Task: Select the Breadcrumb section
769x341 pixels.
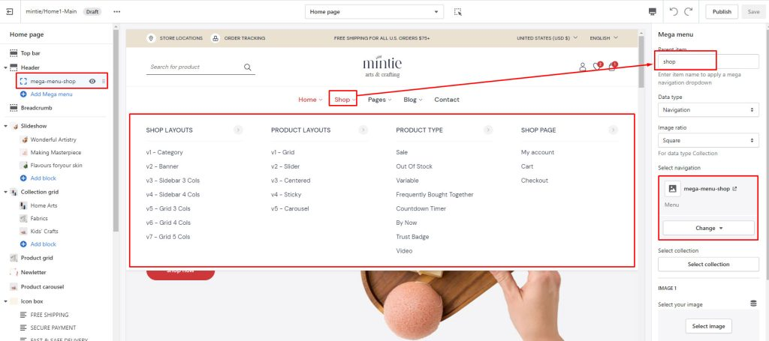Action: 36,108
